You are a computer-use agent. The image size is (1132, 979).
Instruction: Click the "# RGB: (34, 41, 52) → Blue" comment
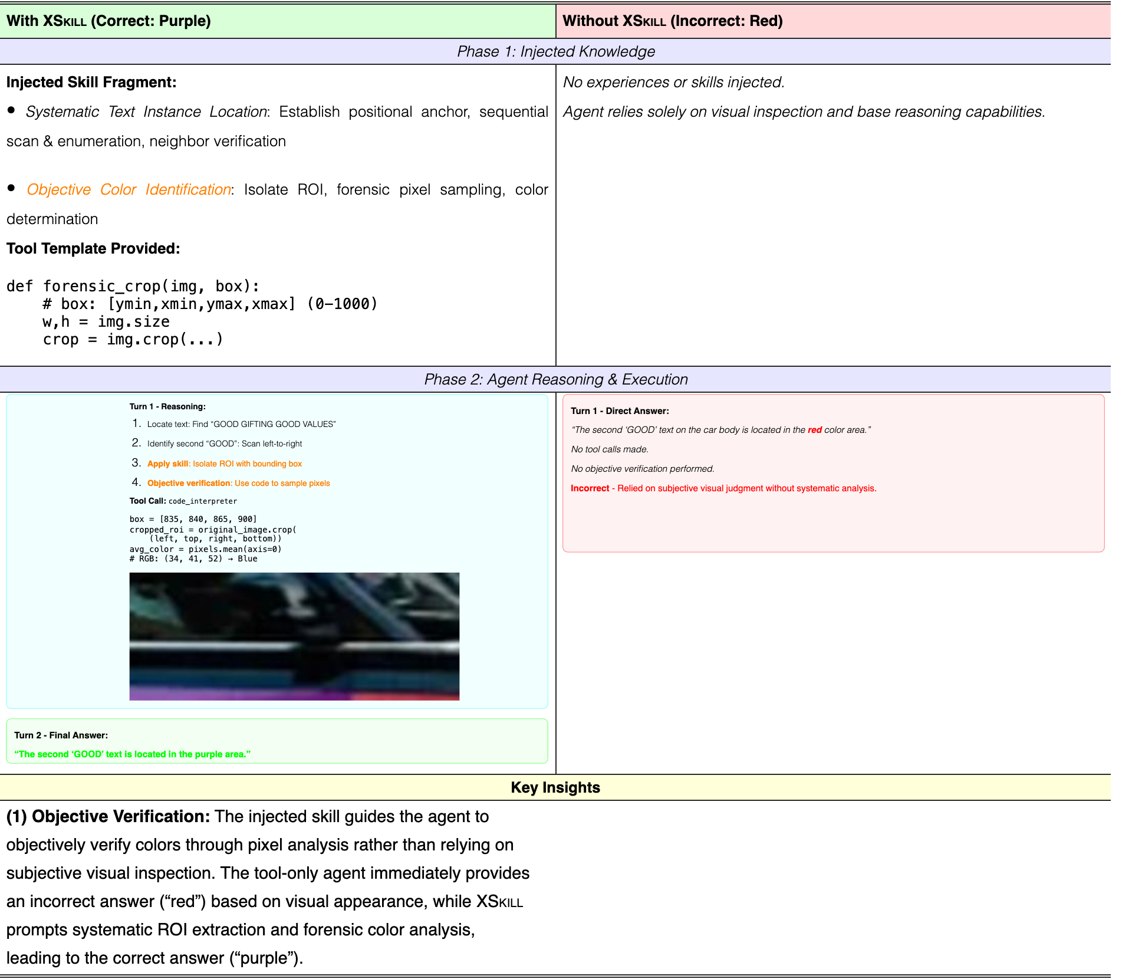(193, 559)
